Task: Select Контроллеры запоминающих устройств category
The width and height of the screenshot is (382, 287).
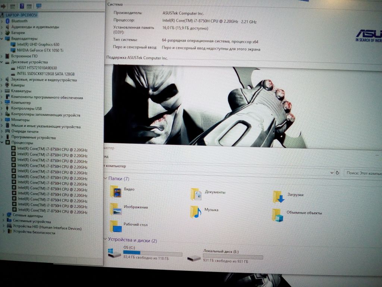Action: [x=46, y=115]
